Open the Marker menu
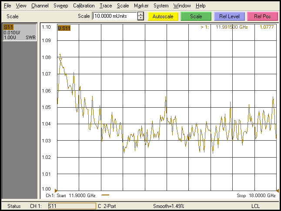Image resolution: width=281 pixels, height=211 pixels. (141, 6)
